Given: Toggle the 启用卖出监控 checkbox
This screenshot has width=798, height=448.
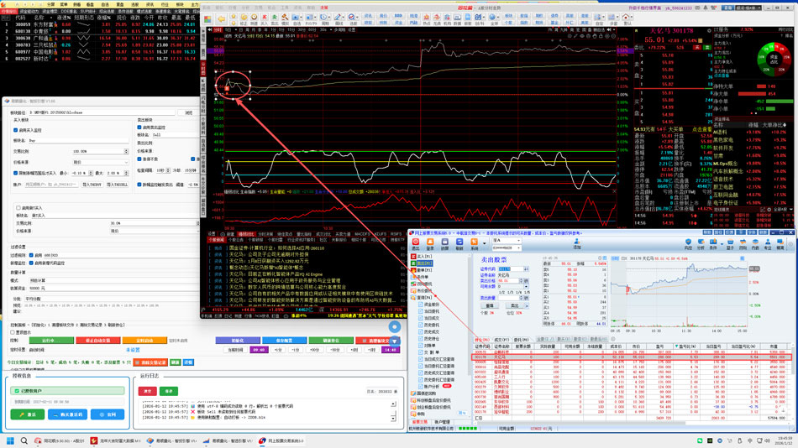Looking at the screenshot, I should pyautogui.click(x=139, y=127).
